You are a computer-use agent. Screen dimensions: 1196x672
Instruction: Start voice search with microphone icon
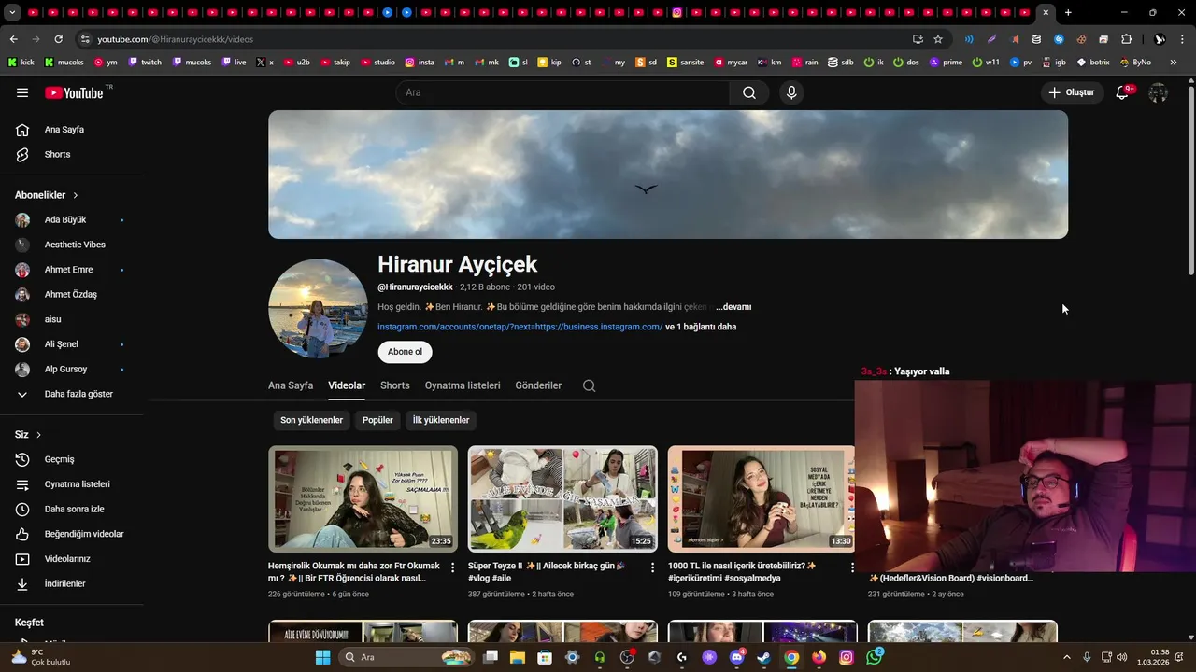pos(791,92)
